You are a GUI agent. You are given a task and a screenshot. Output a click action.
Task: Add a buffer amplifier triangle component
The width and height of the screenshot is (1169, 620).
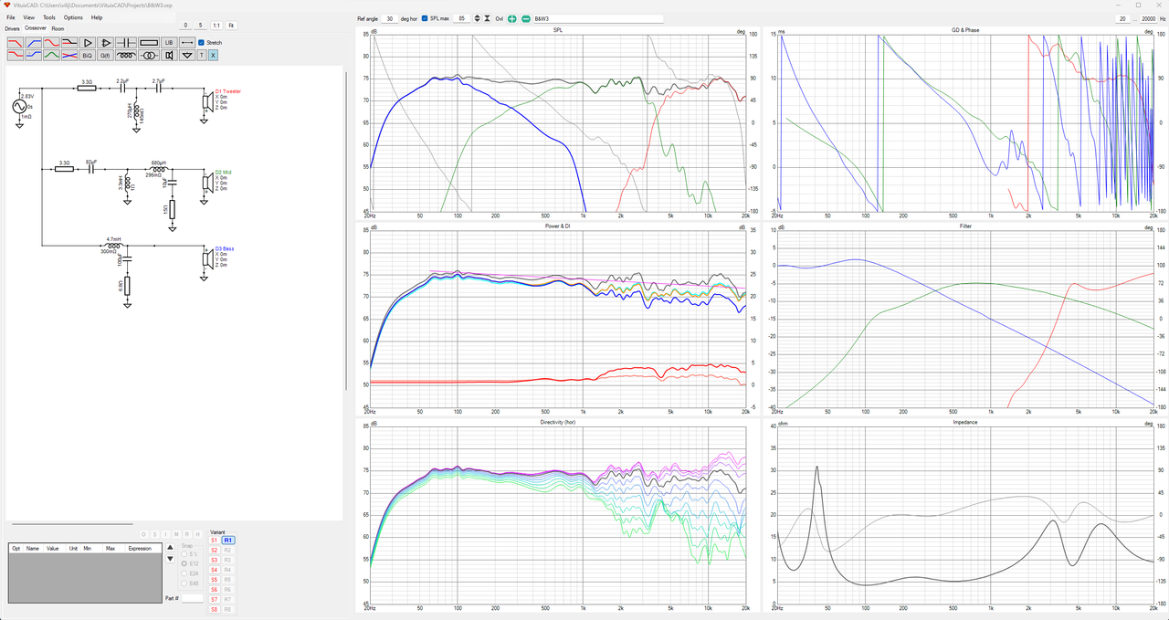coord(88,43)
